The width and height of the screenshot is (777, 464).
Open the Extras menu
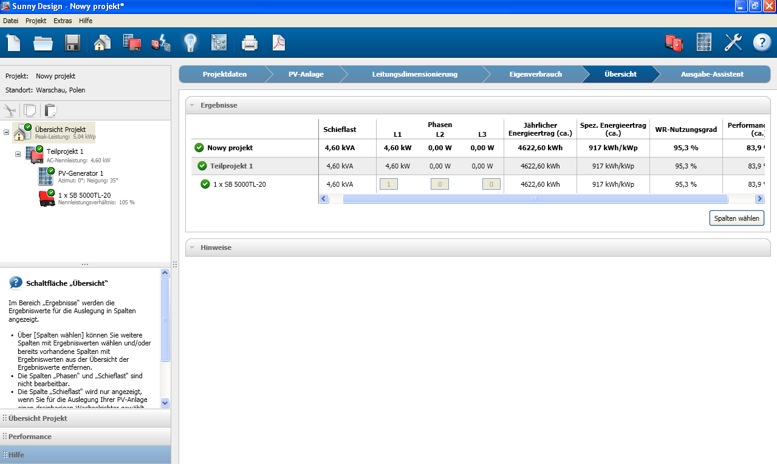click(x=63, y=20)
